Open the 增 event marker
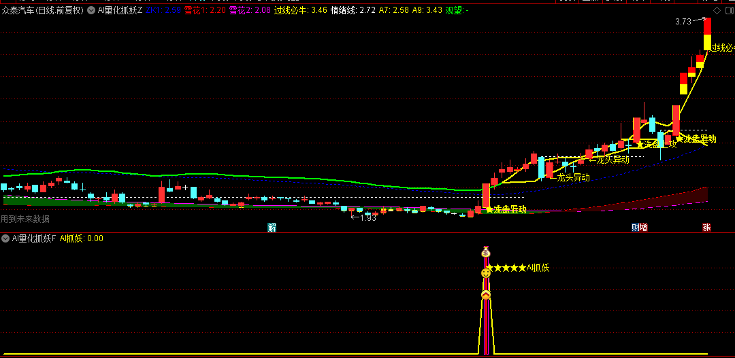 click(x=644, y=228)
